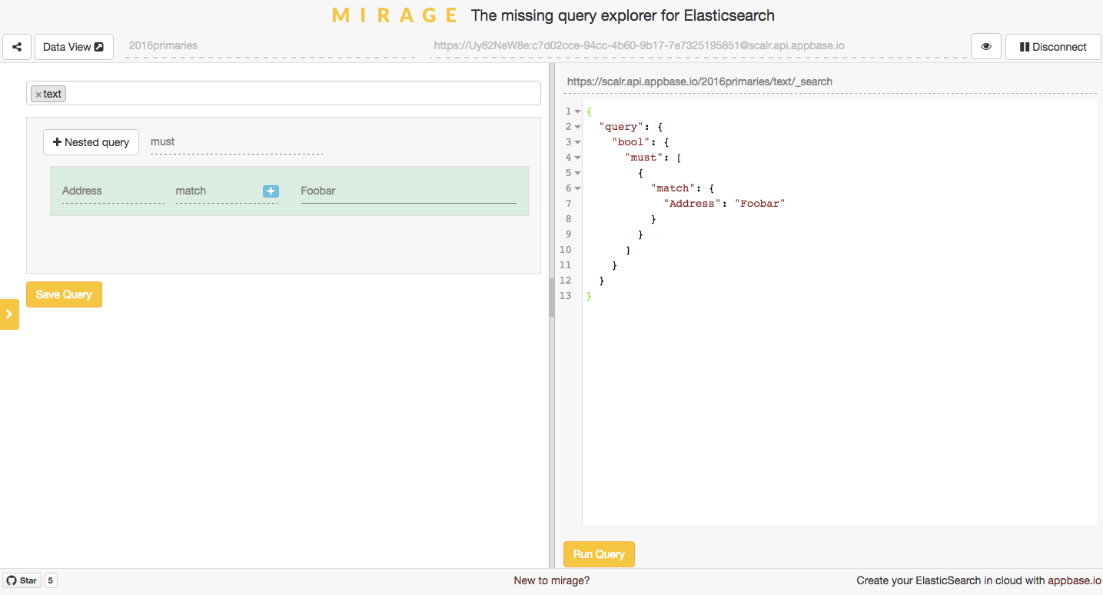Collapse code fold arrow on line 1
The height and width of the screenshot is (595, 1103).
pyautogui.click(x=577, y=111)
